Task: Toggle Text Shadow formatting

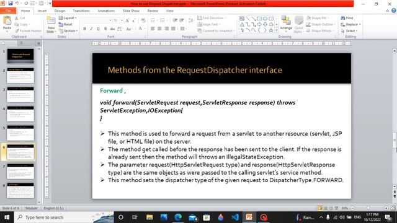Action: [105, 29]
